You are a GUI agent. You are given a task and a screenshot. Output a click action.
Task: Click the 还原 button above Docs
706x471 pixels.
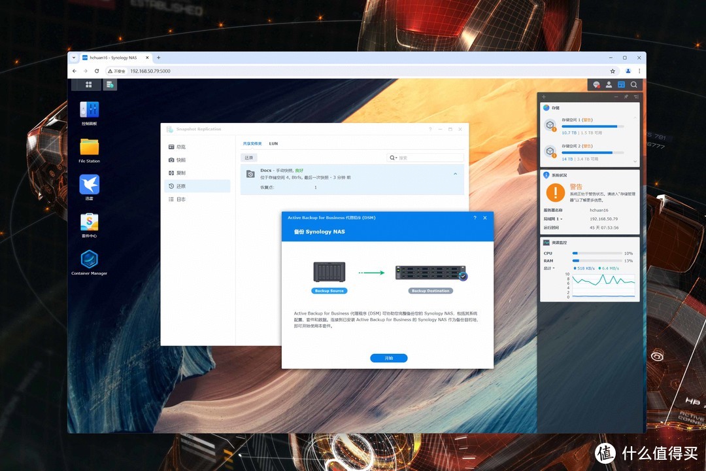pos(249,158)
